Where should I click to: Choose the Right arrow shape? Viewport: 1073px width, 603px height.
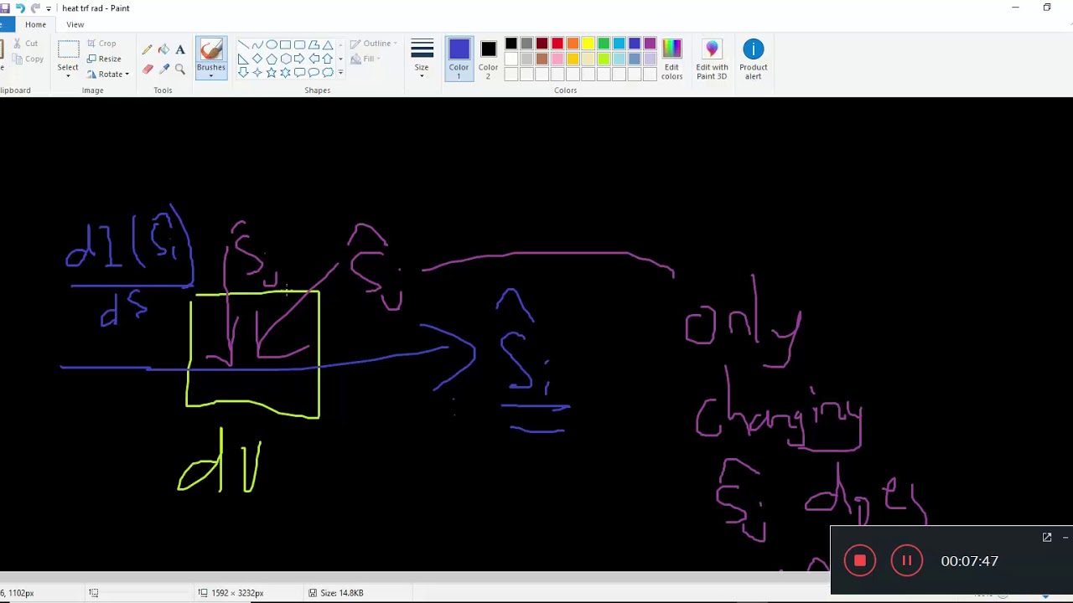click(299, 59)
